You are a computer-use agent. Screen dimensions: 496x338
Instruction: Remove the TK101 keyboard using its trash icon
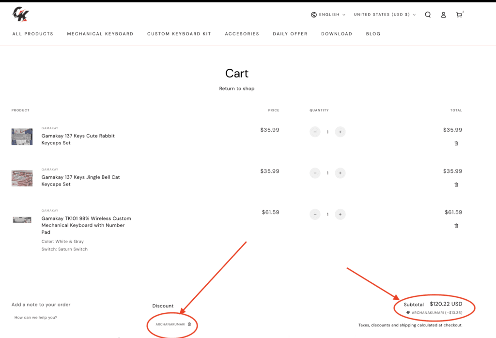[456, 225]
